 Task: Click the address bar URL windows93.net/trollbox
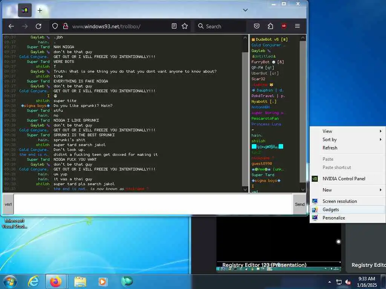(106, 26)
